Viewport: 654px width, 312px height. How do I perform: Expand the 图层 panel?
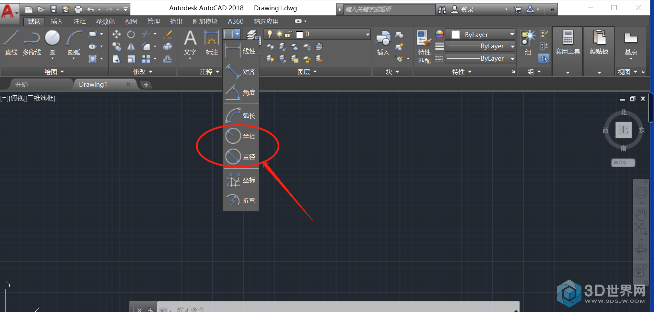click(307, 72)
